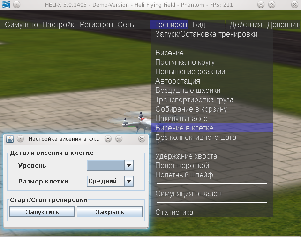The width and height of the screenshot is (301, 237).
Task: Click the Уровень label text
Action: pyautogui.click(x=32, y=166)
